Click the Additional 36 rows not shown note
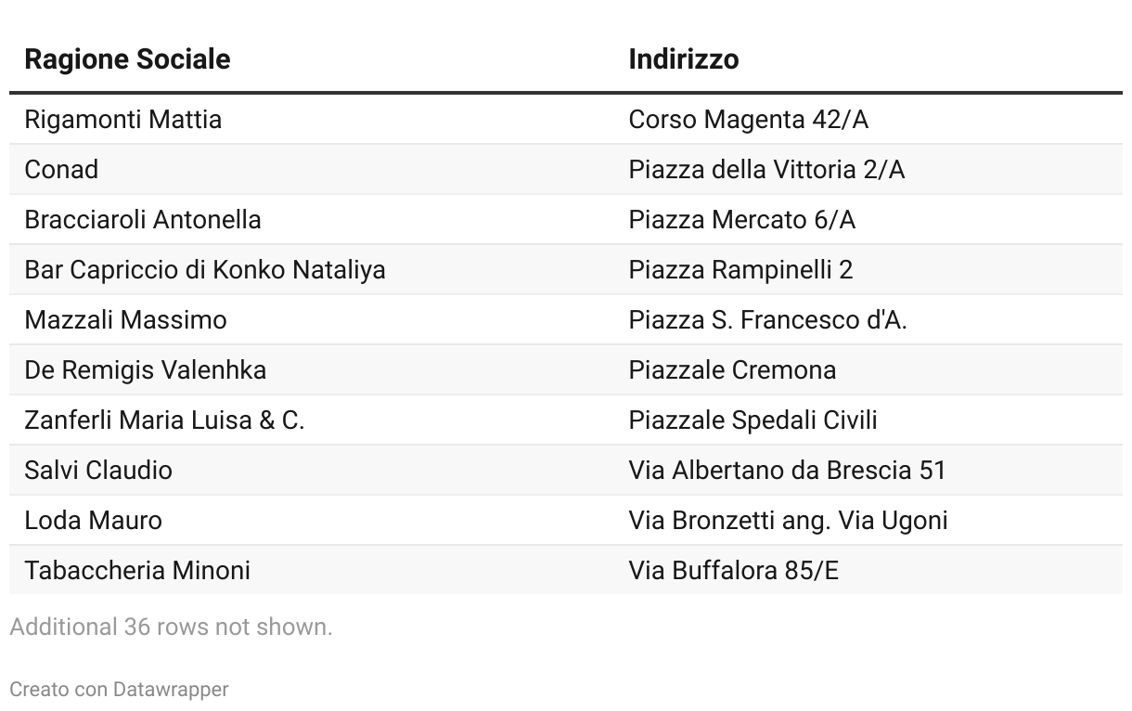Image resolution: width=1132 pixels, height=711 pixels. click(171, 627)
